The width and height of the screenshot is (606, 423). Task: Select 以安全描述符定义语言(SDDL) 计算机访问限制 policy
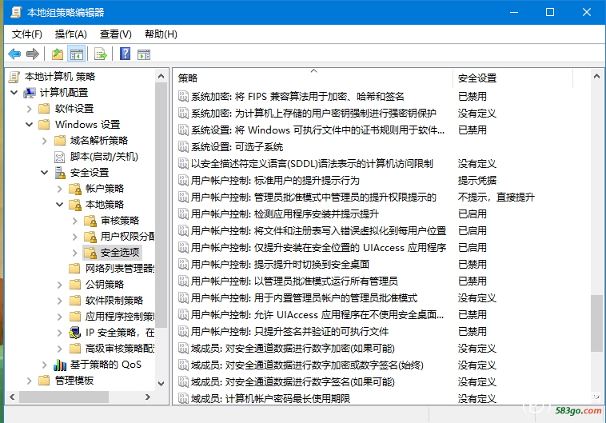coord(312,164)
